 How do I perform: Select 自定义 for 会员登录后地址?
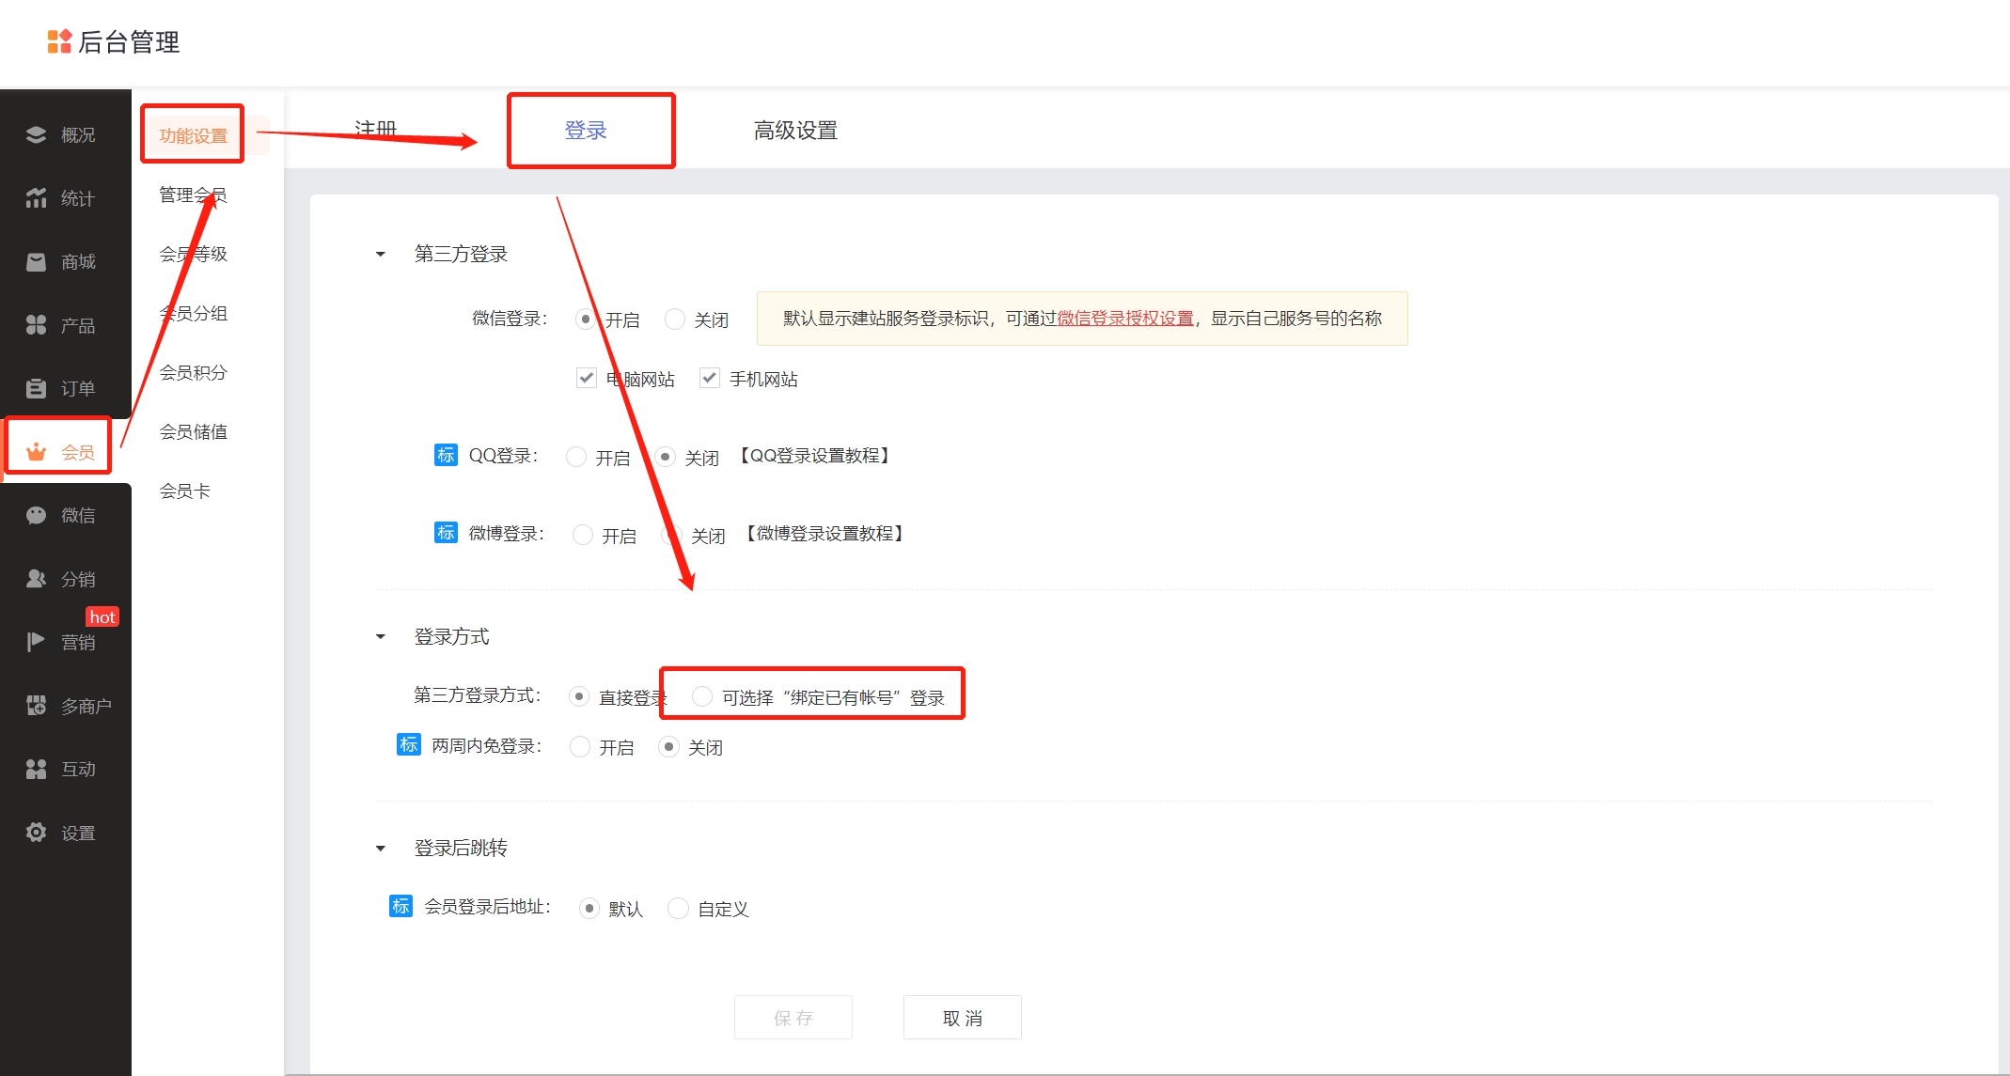point(678,908)
